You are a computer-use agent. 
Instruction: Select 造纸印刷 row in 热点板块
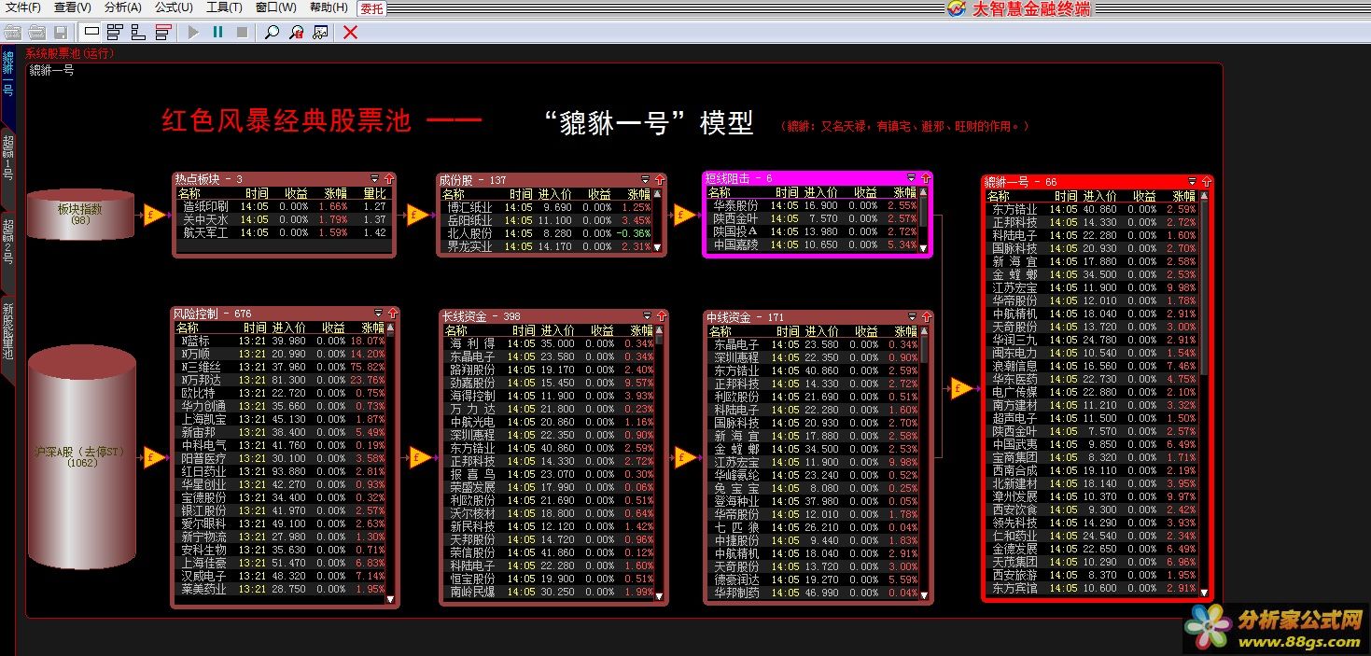(x=283, y=206)
